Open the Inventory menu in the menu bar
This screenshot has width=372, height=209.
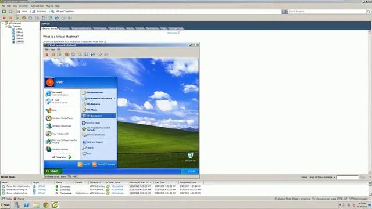[24, 6]
